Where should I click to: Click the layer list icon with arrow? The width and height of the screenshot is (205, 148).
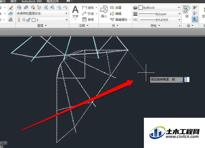pyautogui.click(x=39, y=7)
